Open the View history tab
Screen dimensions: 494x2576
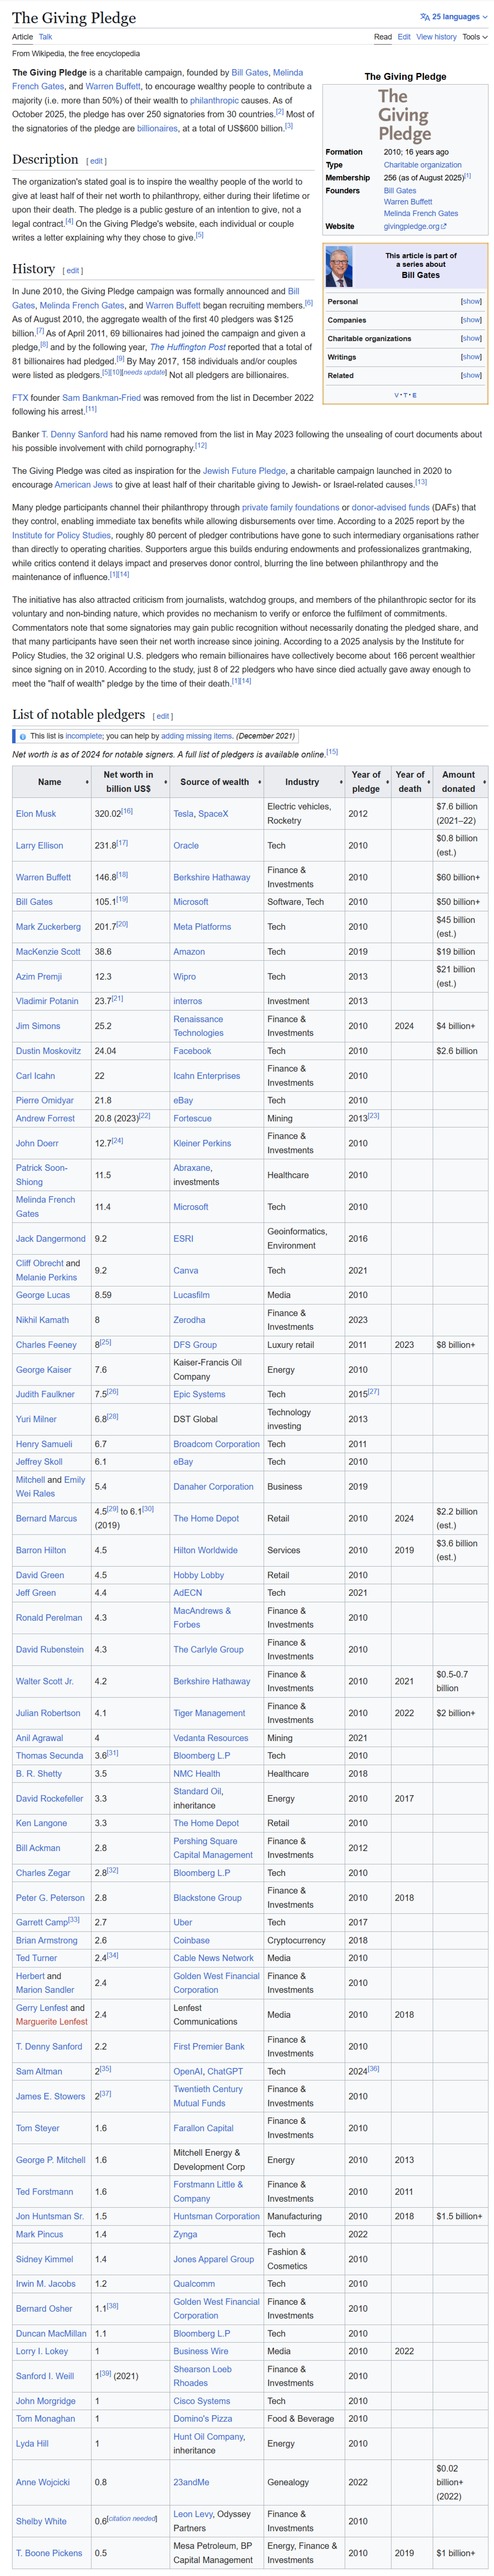click(436, 37)
